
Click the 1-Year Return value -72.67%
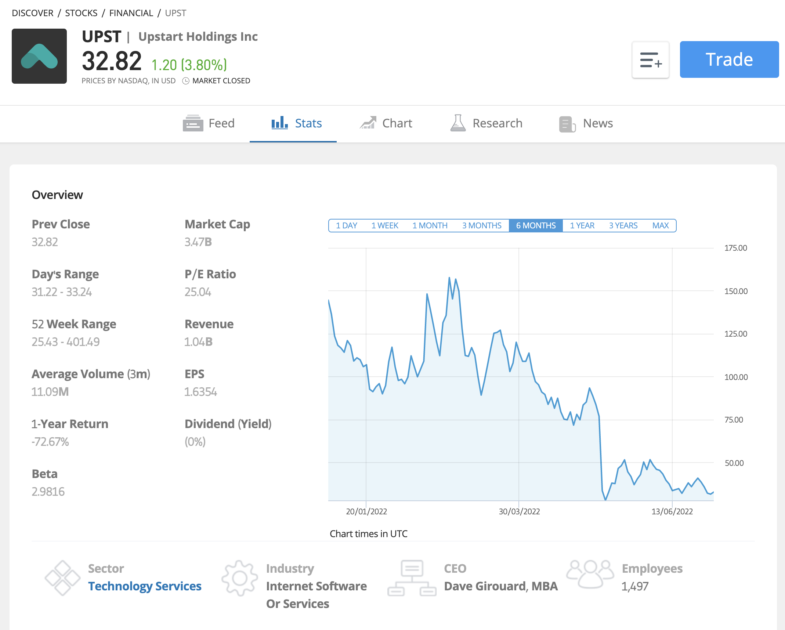50,442
